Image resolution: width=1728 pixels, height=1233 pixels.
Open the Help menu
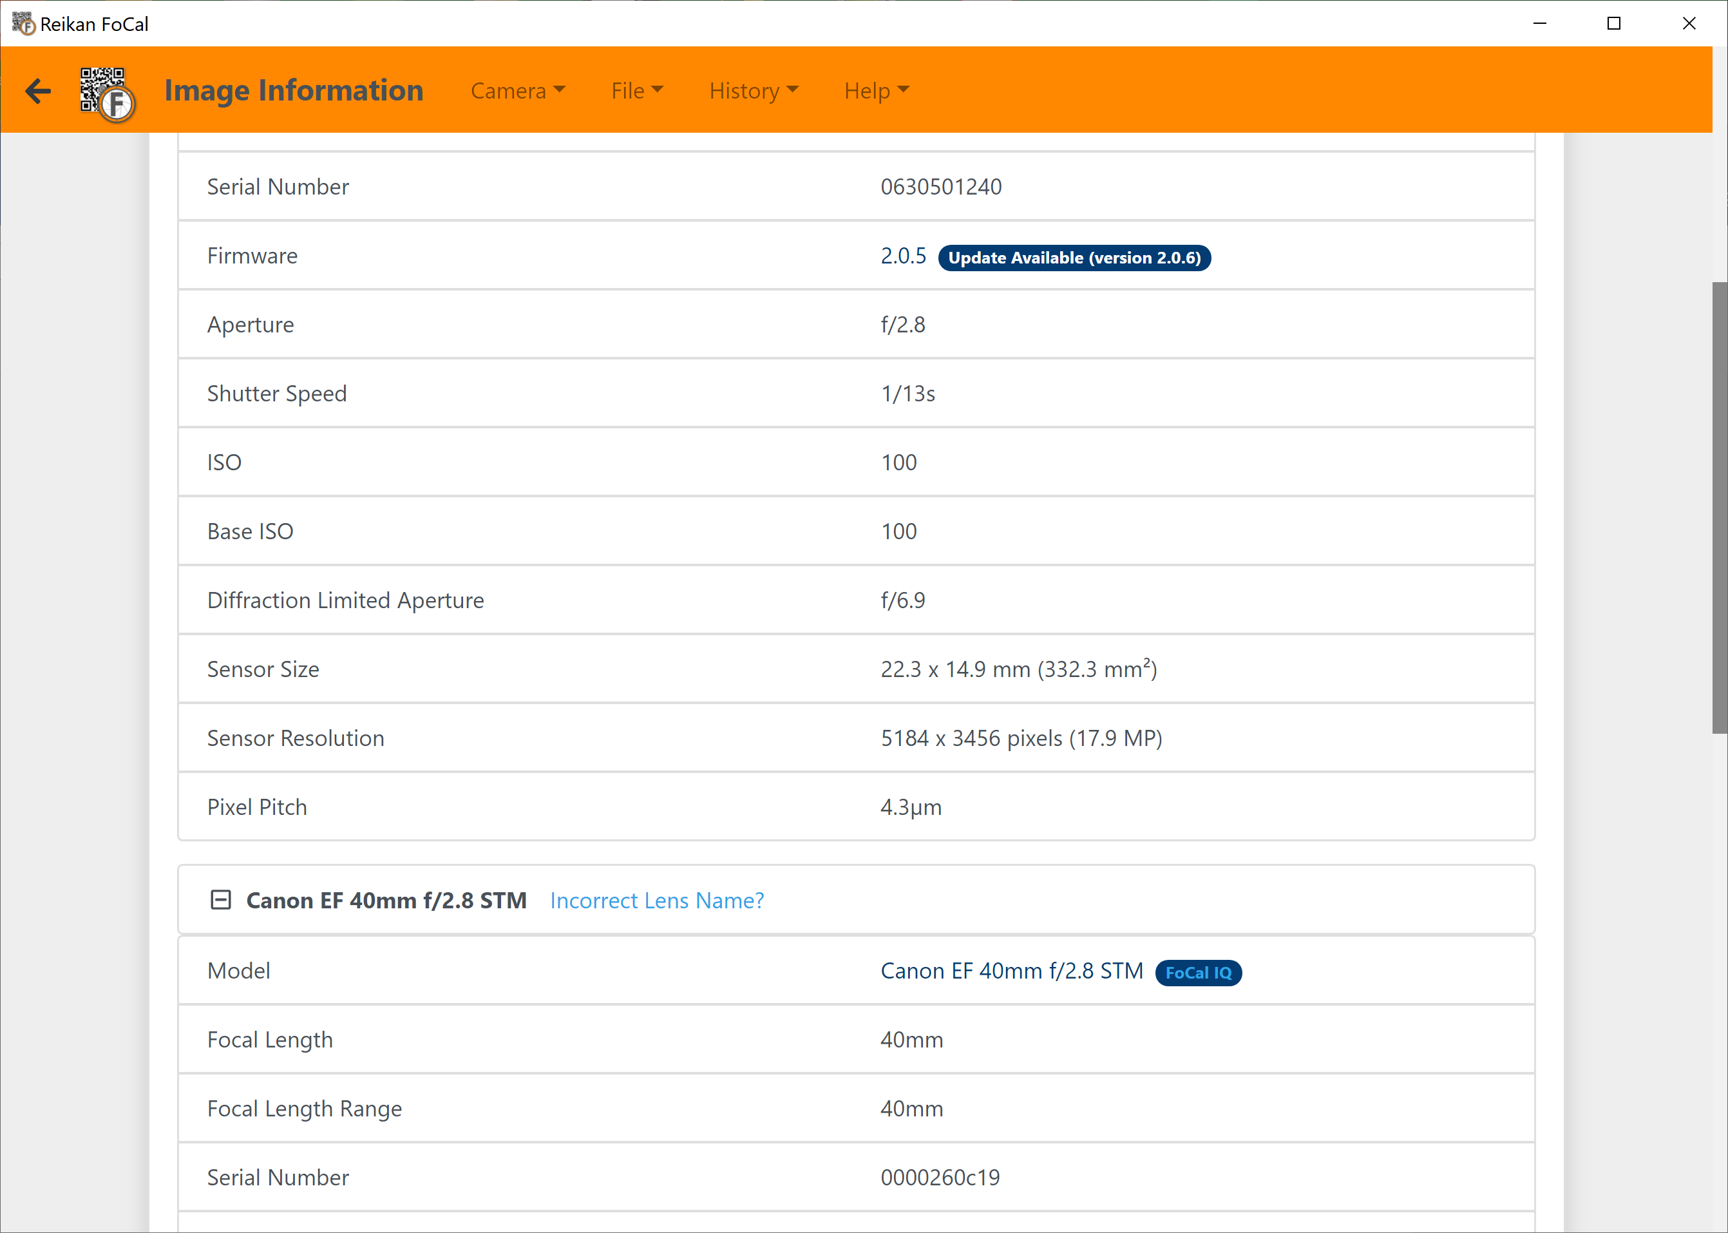(876, 91)
